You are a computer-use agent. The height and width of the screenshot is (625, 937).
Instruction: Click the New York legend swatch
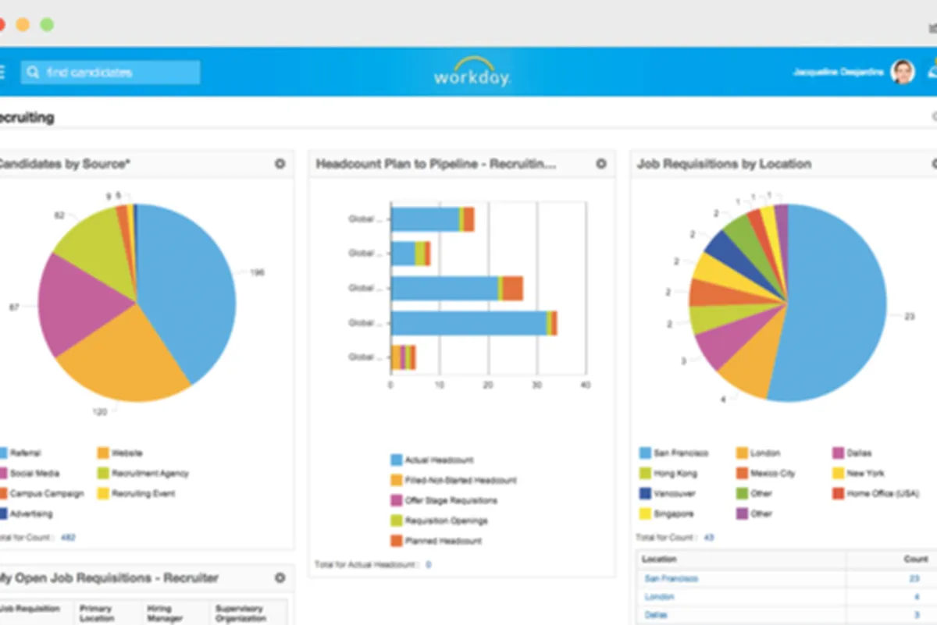[x=838, y=473]
